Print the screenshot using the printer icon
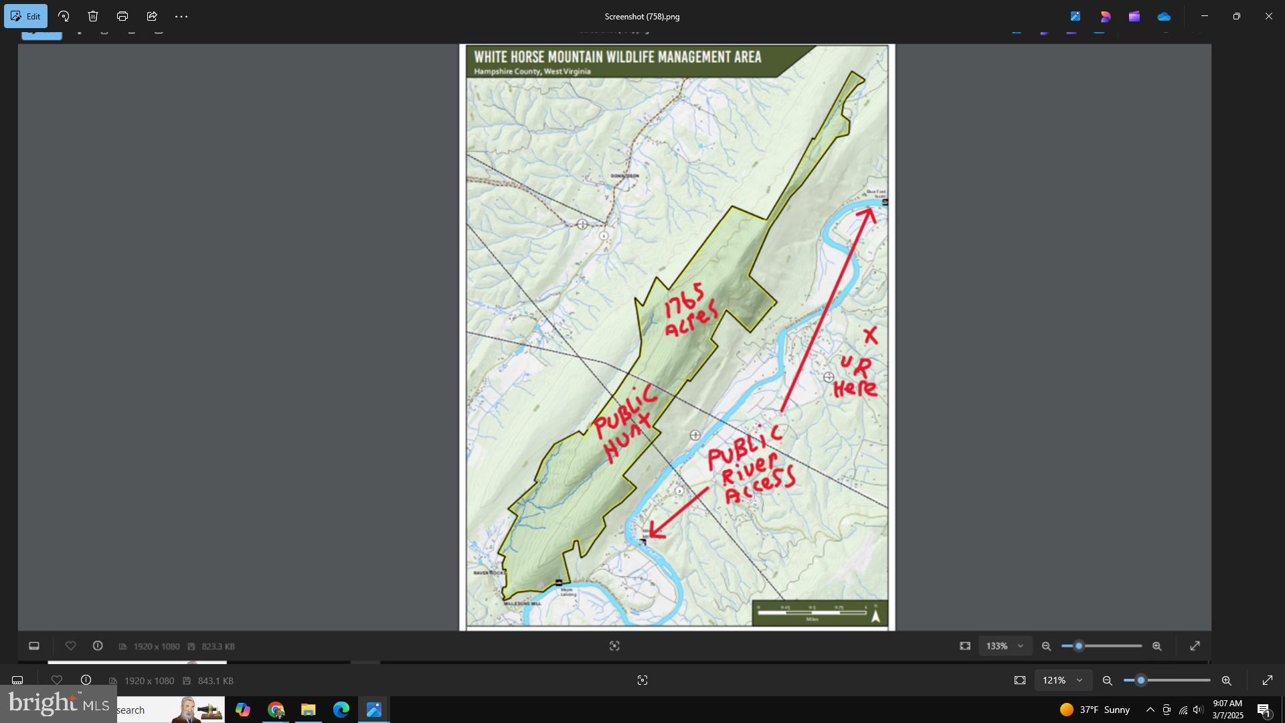 pyautogui.click(x=122, y=16)
